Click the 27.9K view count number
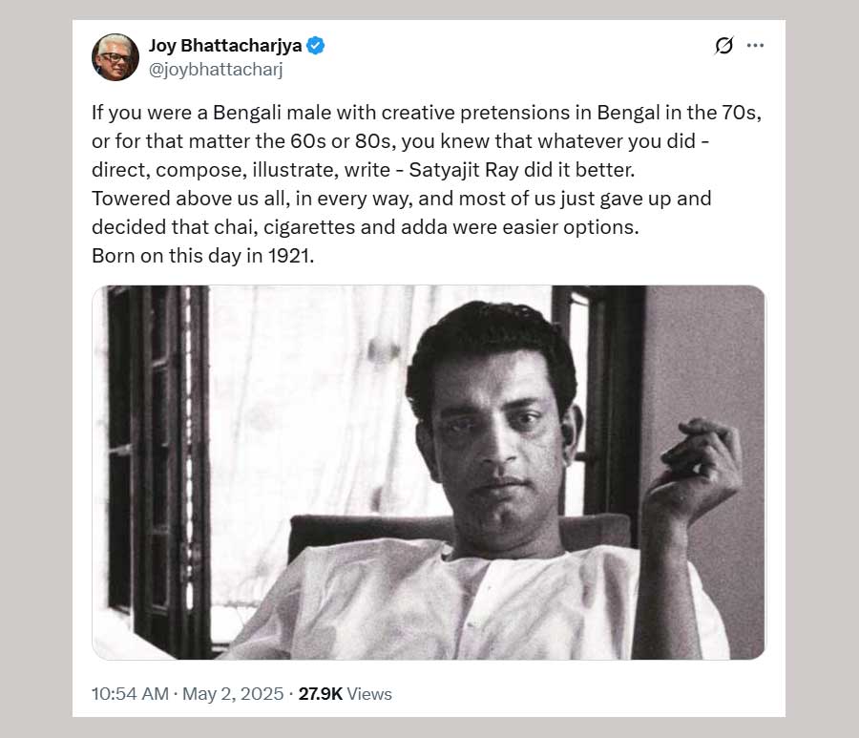This screenshot has height=738, width=859. click(x=320, y=694)
